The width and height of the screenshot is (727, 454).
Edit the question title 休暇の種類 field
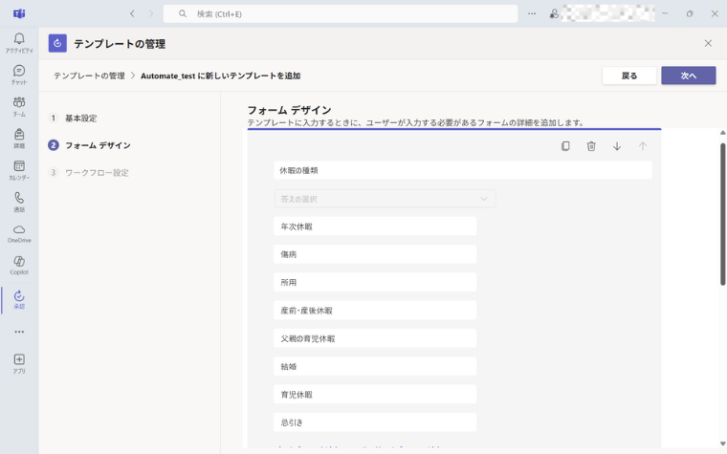click(463, 170)
